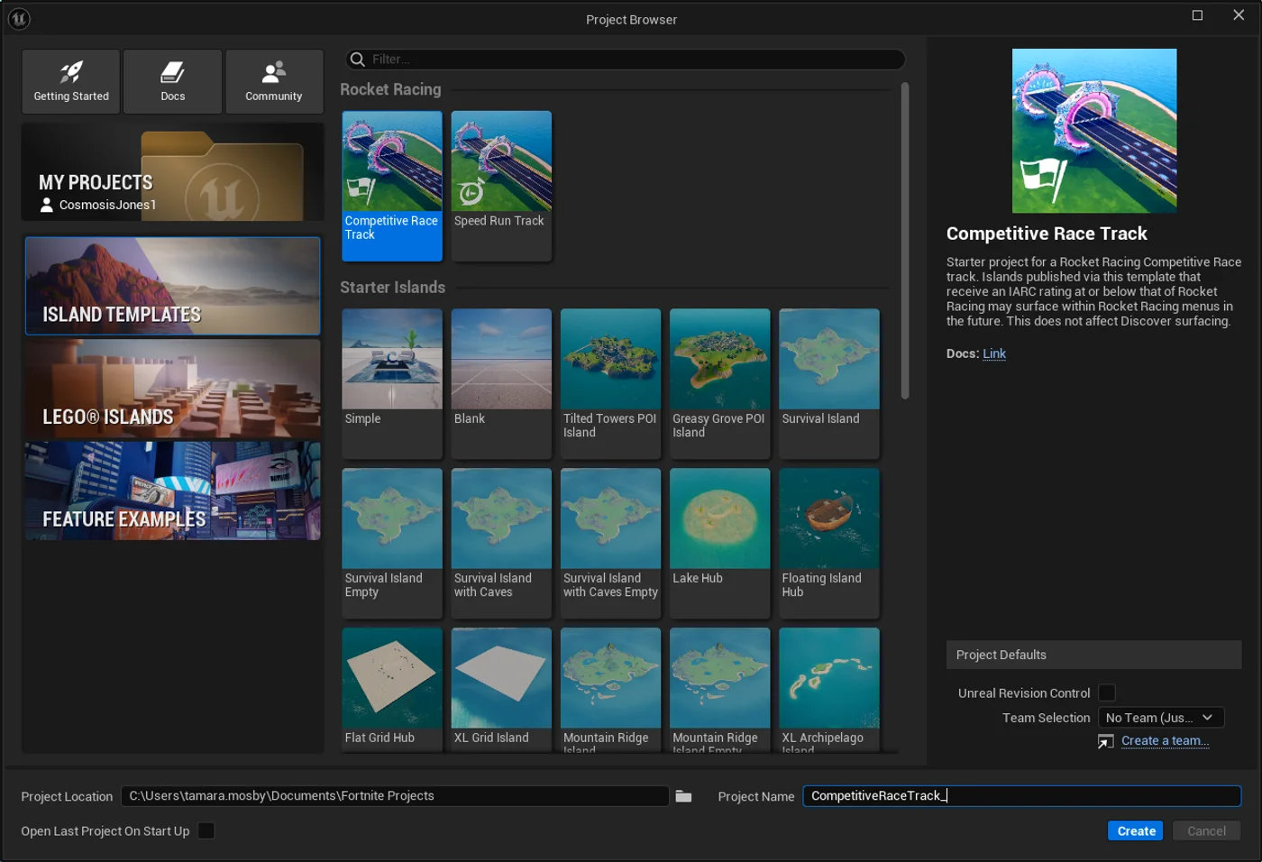Open the Getting Started rocket button

pyautogui.click(x=71, y=81)
